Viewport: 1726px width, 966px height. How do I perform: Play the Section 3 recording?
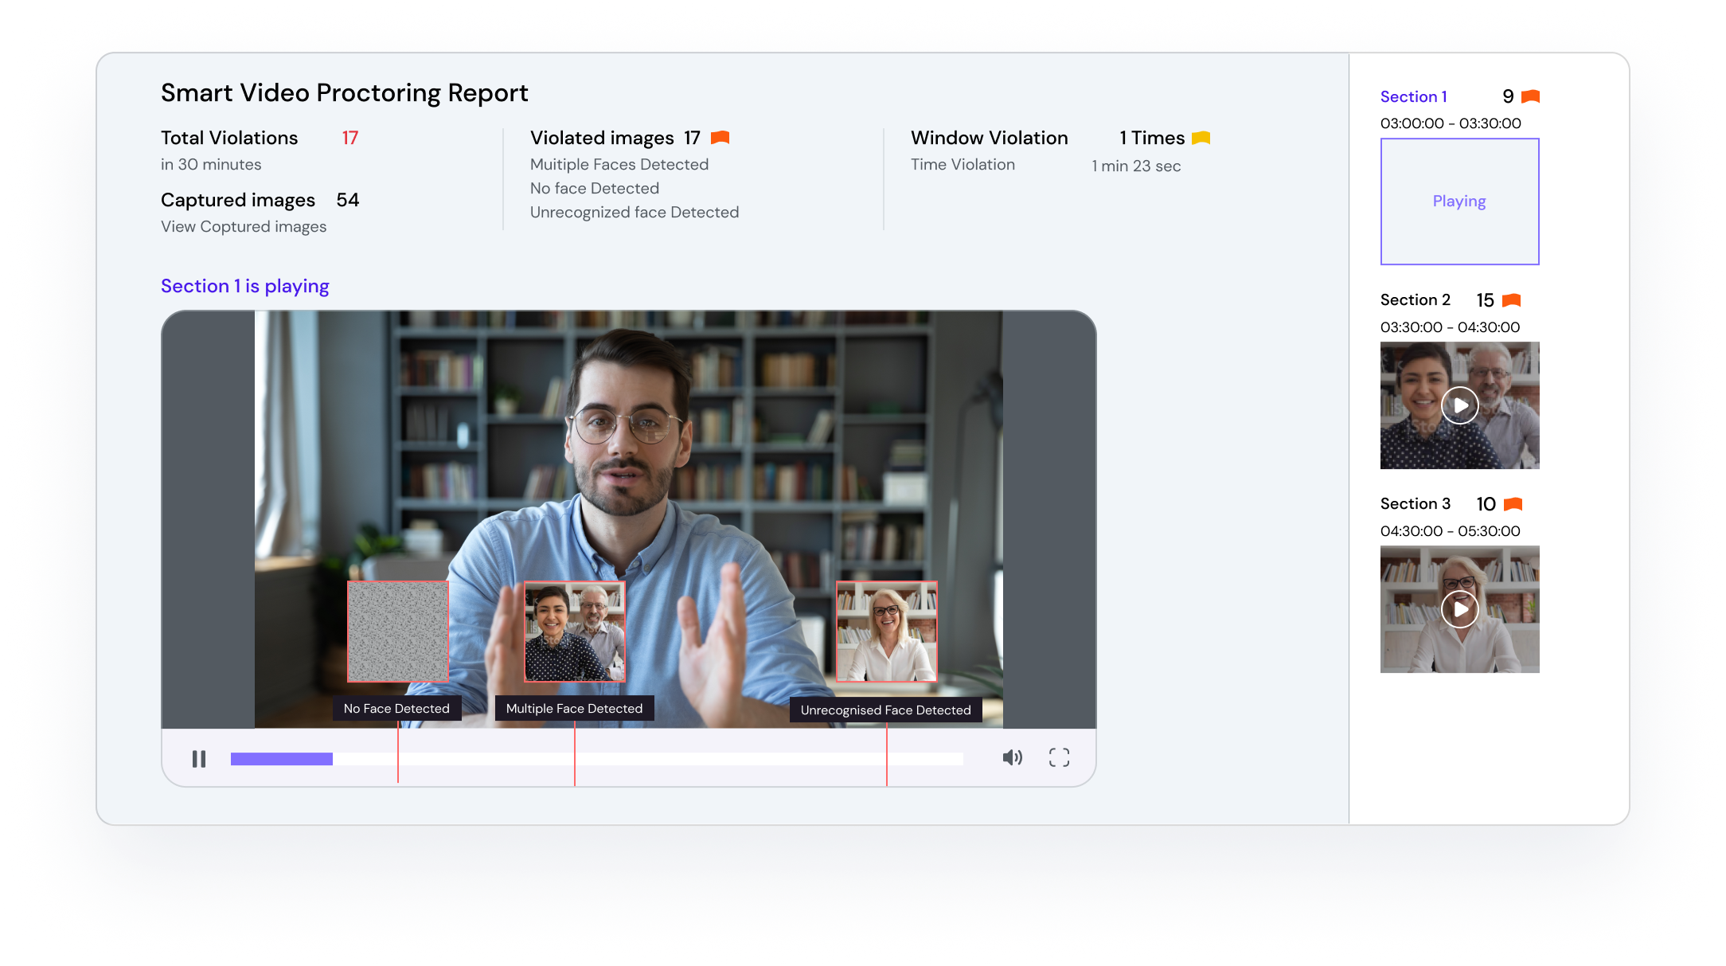pyautogui.click(x=1460, y=609)
